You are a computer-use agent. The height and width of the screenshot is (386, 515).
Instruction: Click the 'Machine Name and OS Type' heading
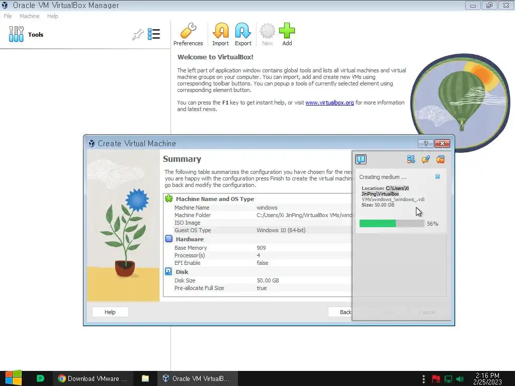pyautogui.click(x=215, y=199)
